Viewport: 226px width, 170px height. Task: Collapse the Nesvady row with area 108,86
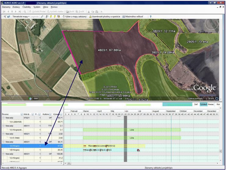pos(3,154)
